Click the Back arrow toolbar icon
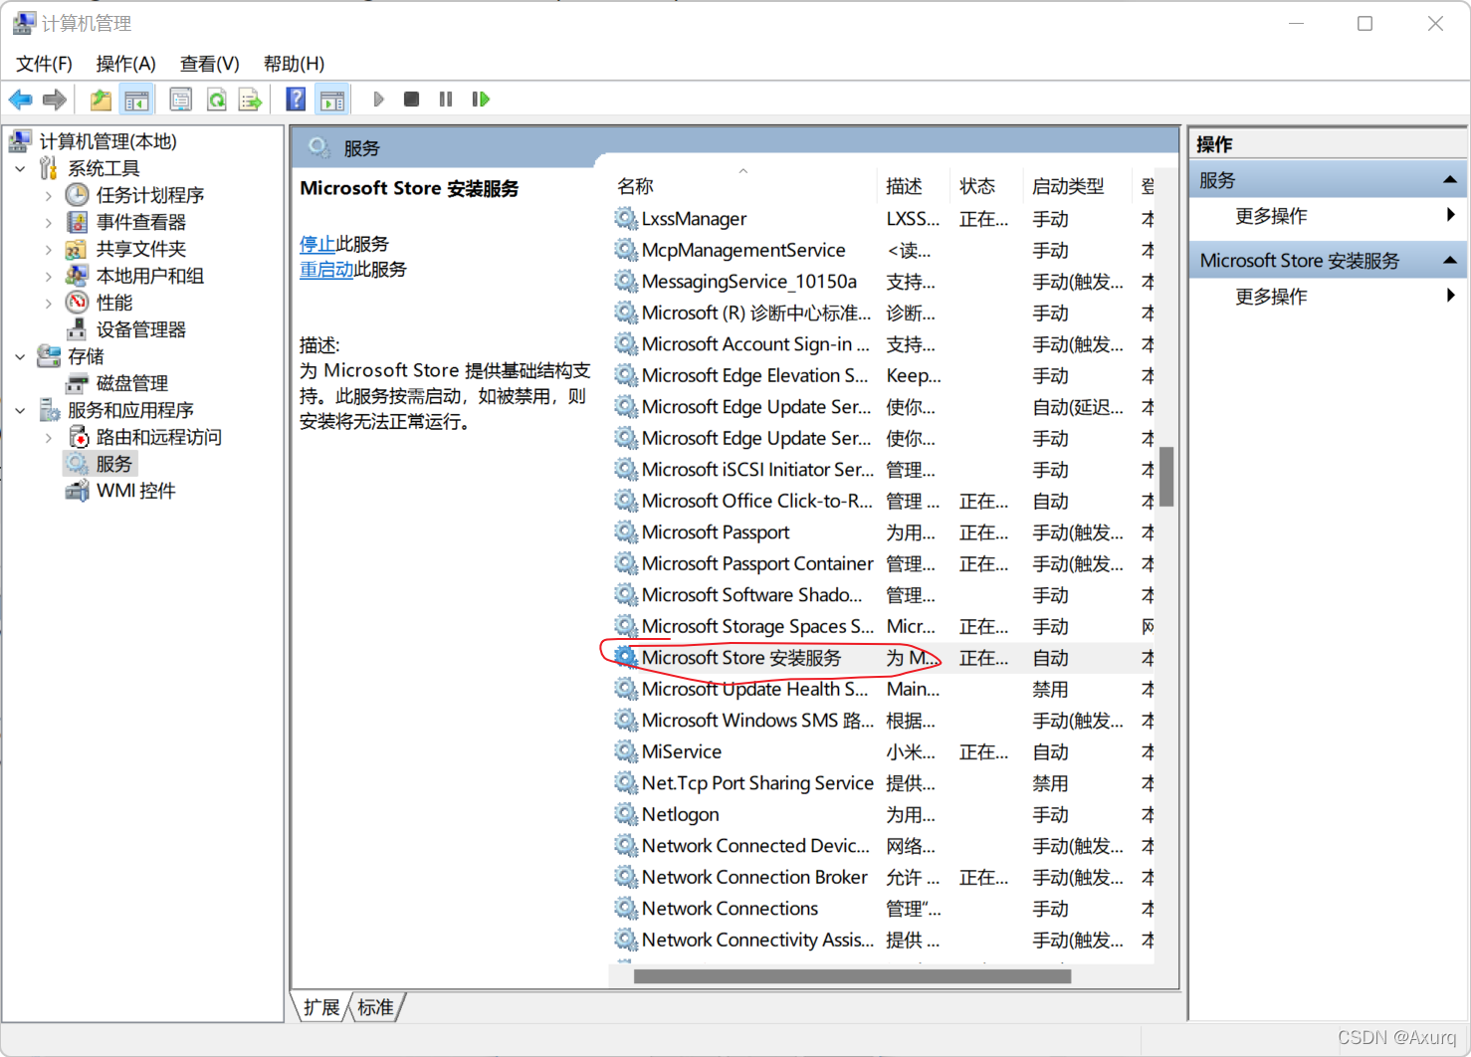 coord(20,100)
